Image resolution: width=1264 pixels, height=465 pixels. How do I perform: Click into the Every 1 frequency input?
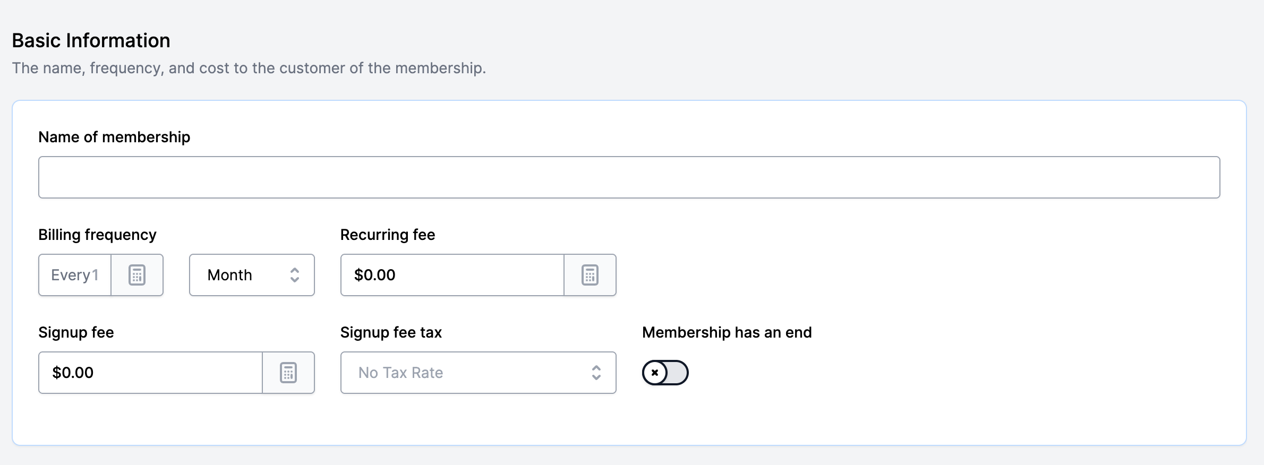coord(75,275)
